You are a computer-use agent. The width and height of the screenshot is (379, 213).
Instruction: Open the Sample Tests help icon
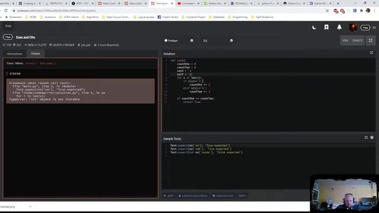(372, 137)
